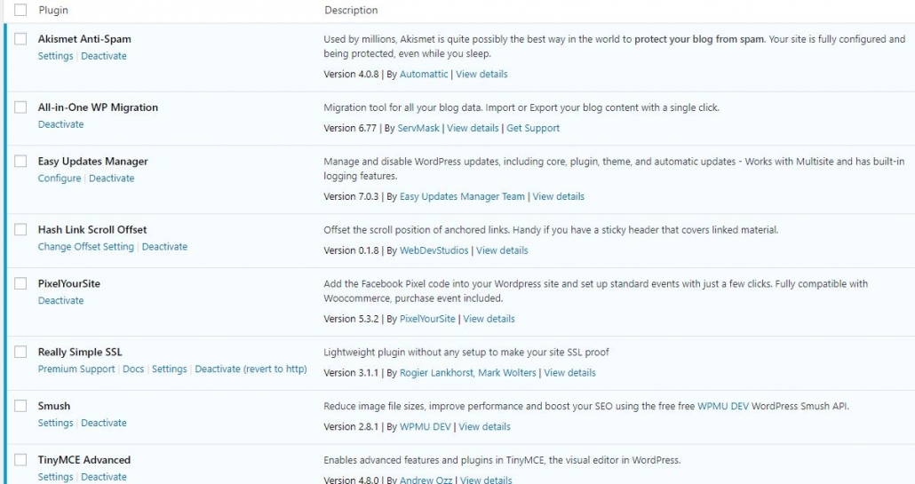Screen dimensions: 915x484
Task: Click the Plugin column header
Action: [53, 11]
